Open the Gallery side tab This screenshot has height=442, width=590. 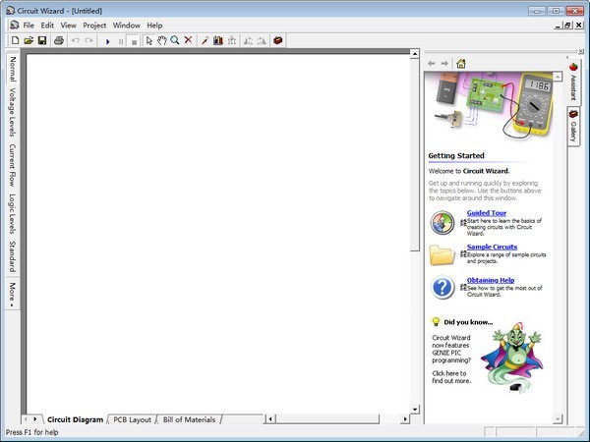coord(573,127)
